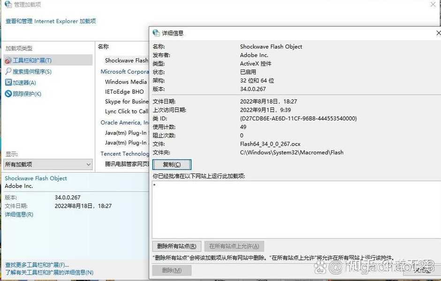Click 查看和管理 Internet Explorer 加载项 heading
This screenshot has height=281, width=441.
click(x=51, y=21)
